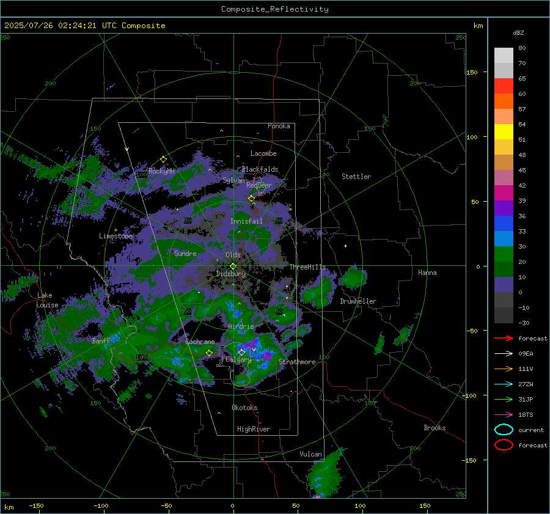This screenshot has width=550, height=514.
Task: Click the Sundre town label
Action: [x=185, y=253]
